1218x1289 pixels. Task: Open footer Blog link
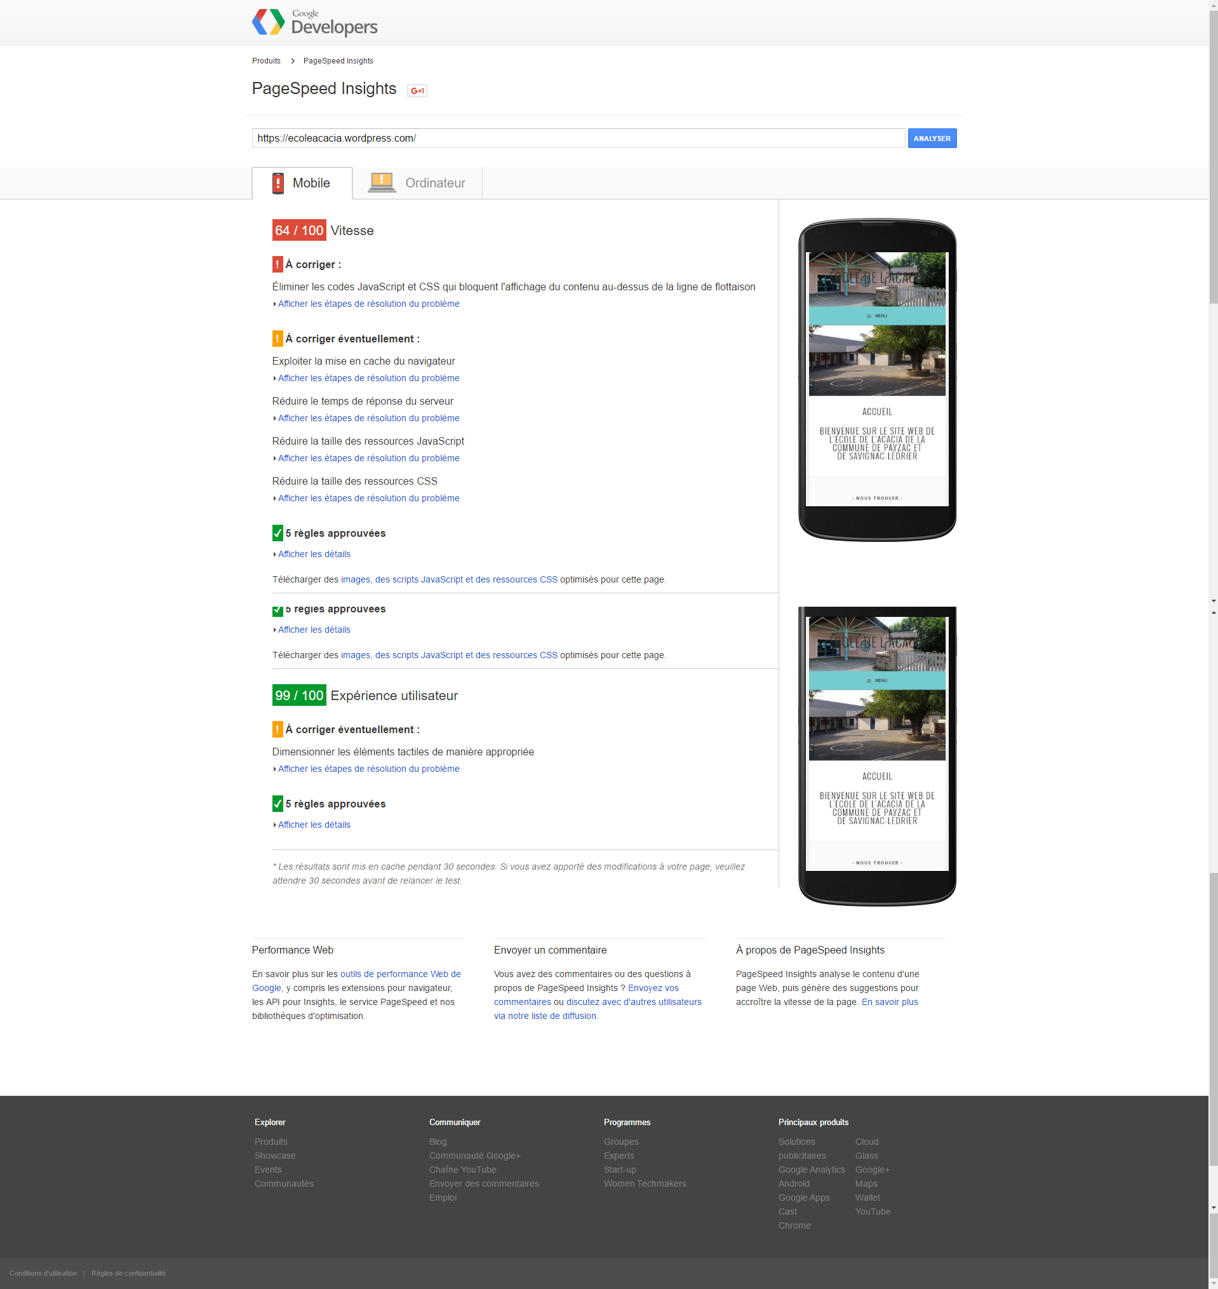click(438, 1142)
